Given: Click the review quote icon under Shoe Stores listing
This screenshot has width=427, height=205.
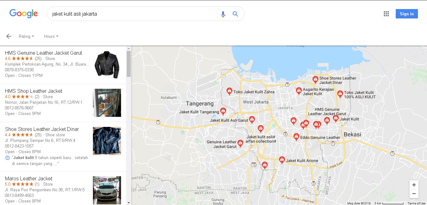Looking at the screenshot, I should click(8, 158).
